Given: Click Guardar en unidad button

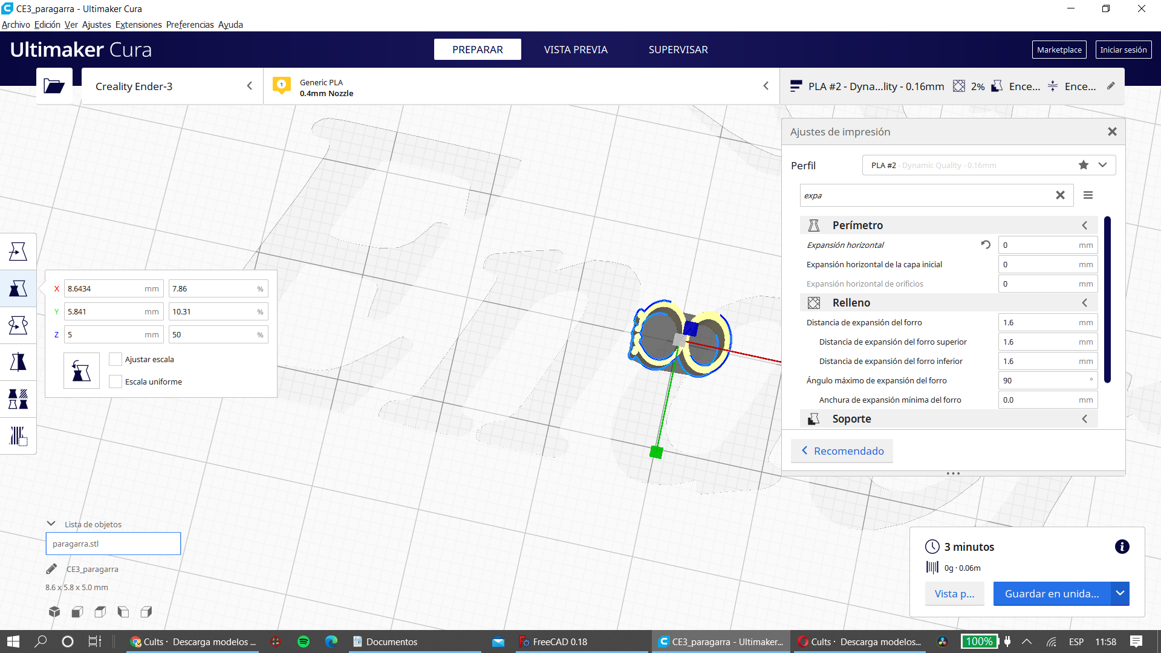Looking at the screenshot, I should [1052, 594].
